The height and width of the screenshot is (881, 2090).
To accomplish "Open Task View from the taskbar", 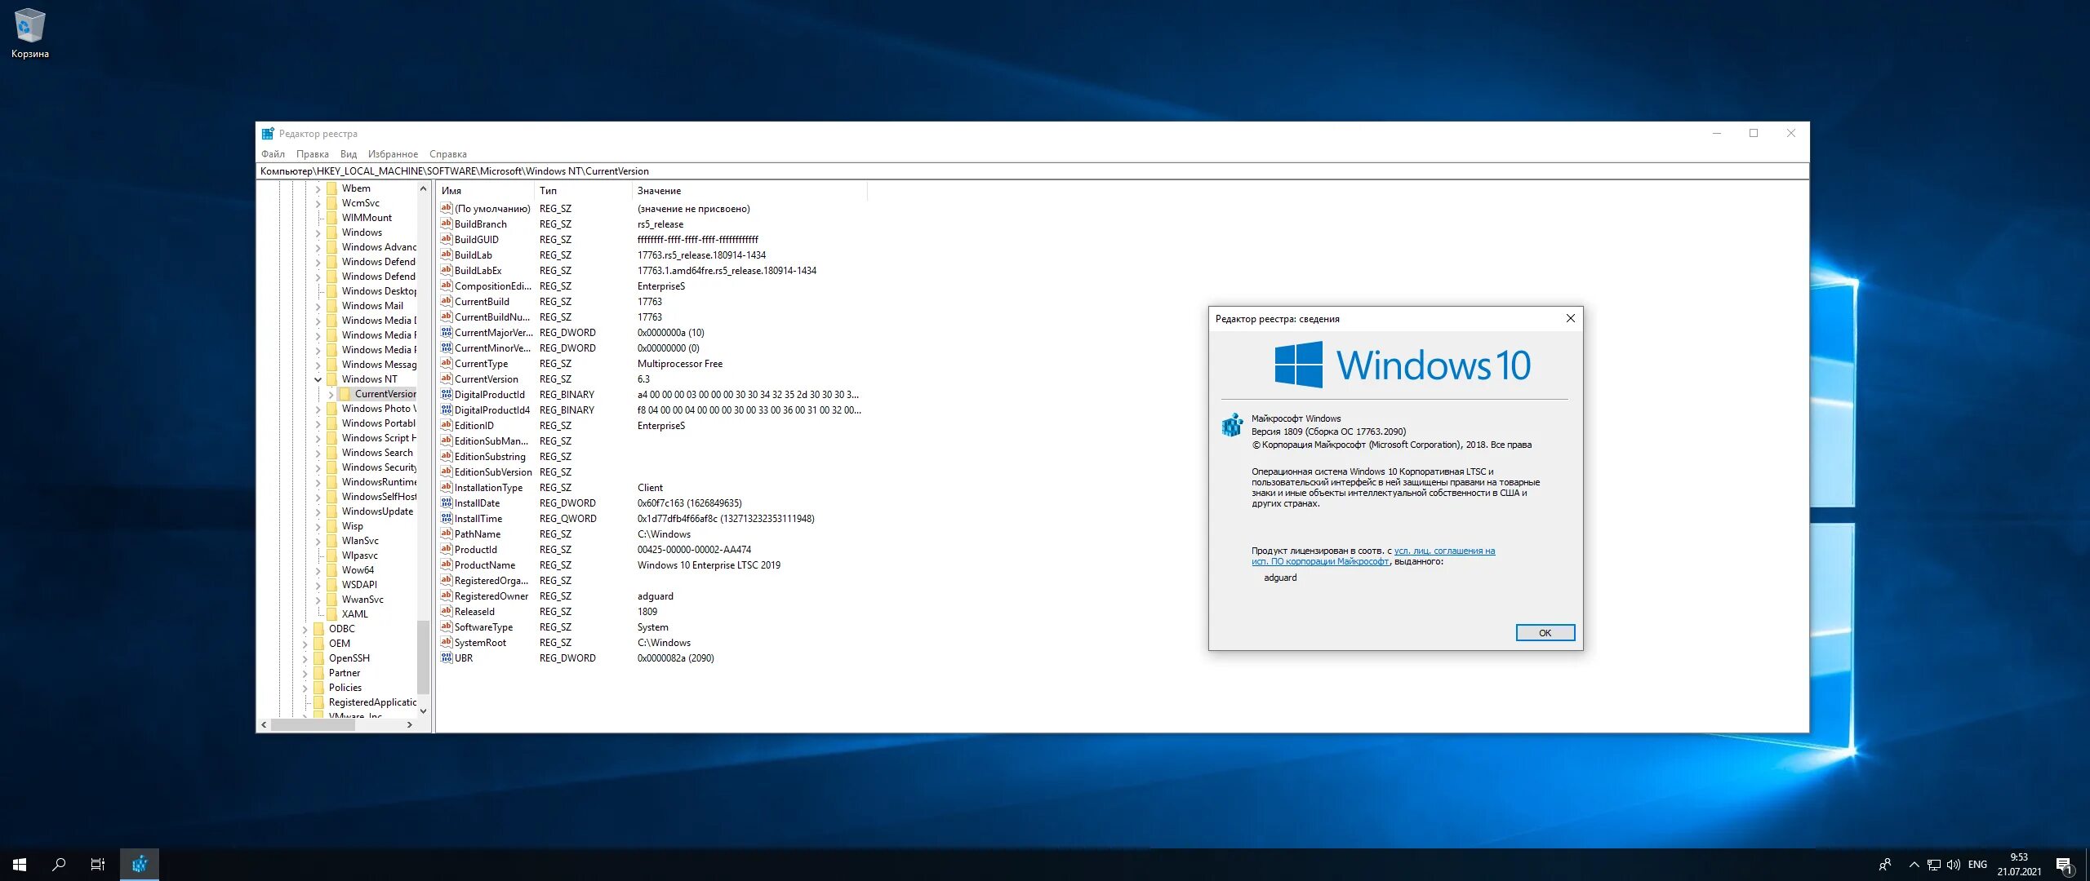I will [97, 864].
